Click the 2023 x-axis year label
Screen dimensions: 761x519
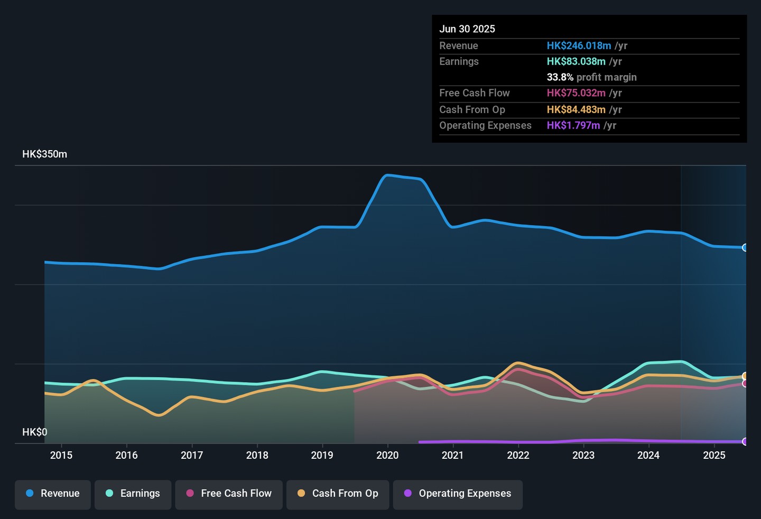[583, 455]
